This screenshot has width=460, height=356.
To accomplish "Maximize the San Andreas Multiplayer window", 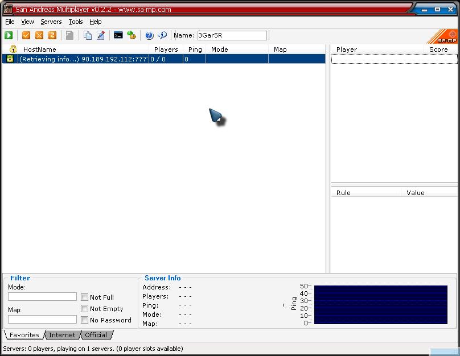I will [437, 9].
